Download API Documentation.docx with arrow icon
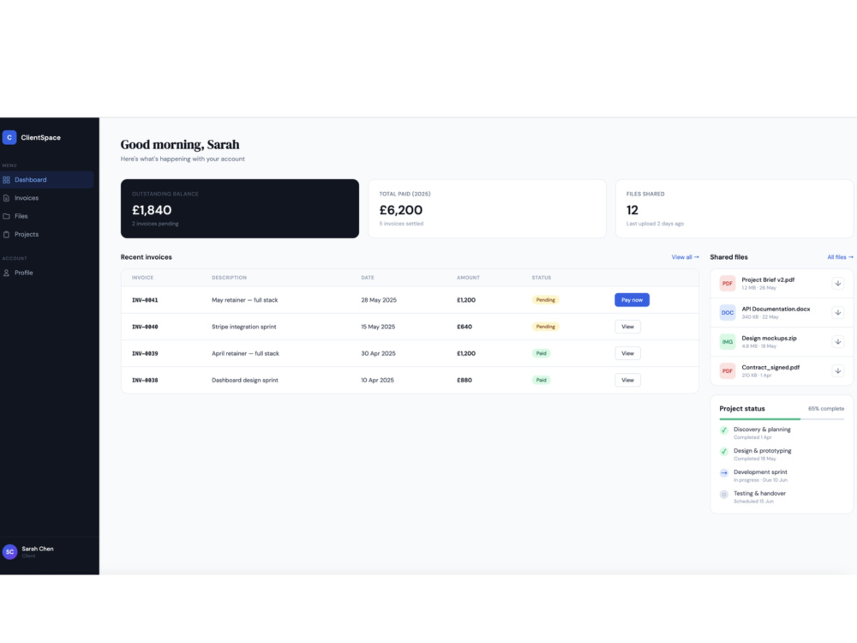 pyautogui.click(x=837, y=312)
